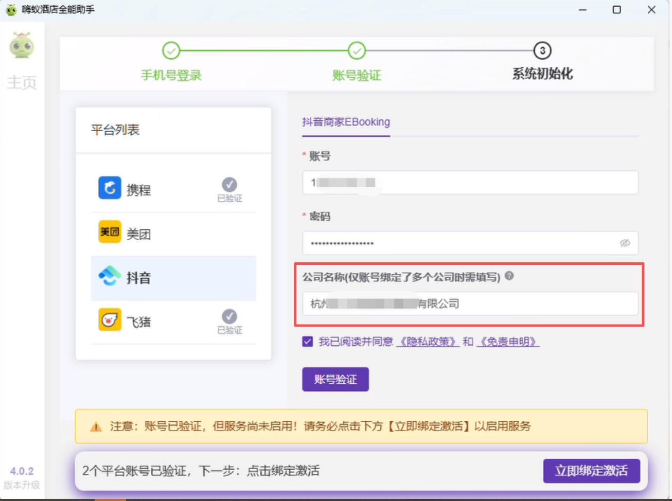Click the warning icon in the notice bar
Image resolution: width=672 pixels, height=501 pixels.
(96, 426)
